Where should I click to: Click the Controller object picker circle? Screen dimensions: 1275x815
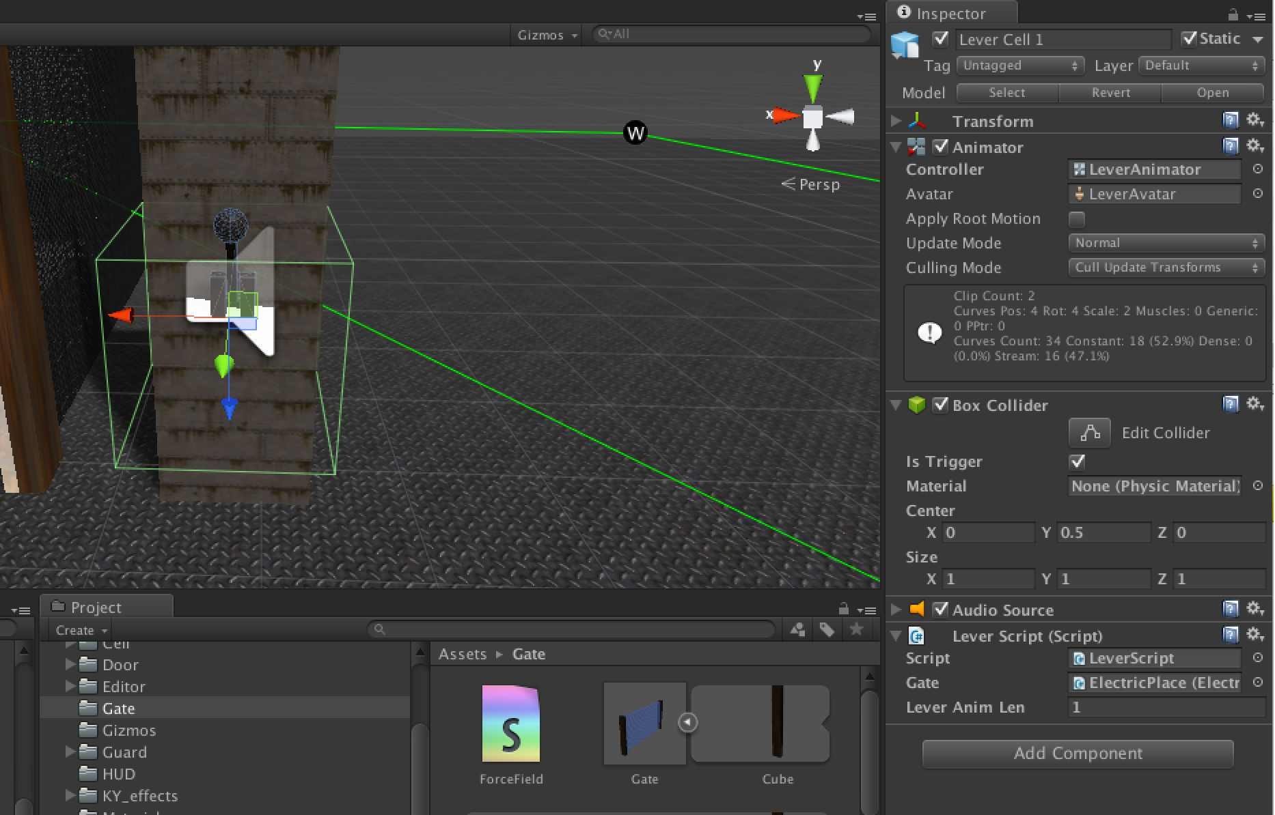coord(1257,169)
